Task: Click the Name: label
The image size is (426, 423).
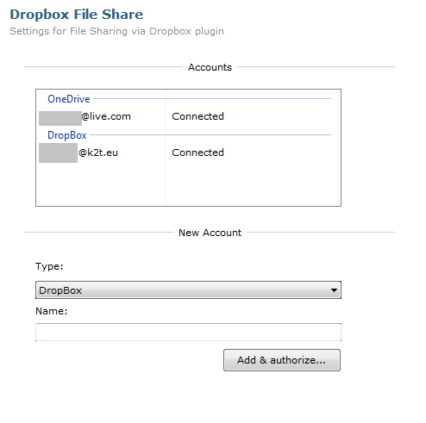Action: coord(52,311)
